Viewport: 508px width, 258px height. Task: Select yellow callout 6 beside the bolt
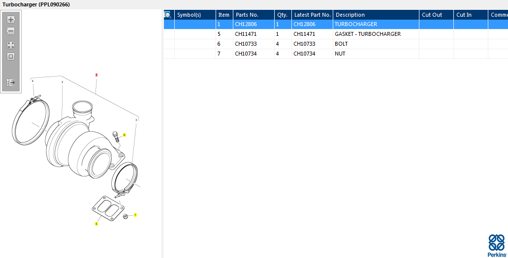tap(125, 135)
